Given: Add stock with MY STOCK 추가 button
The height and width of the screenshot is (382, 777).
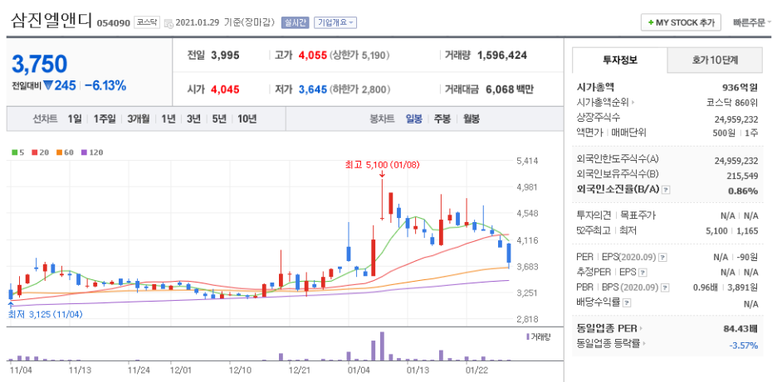Looking at the screenshot, I should (681, 22).
